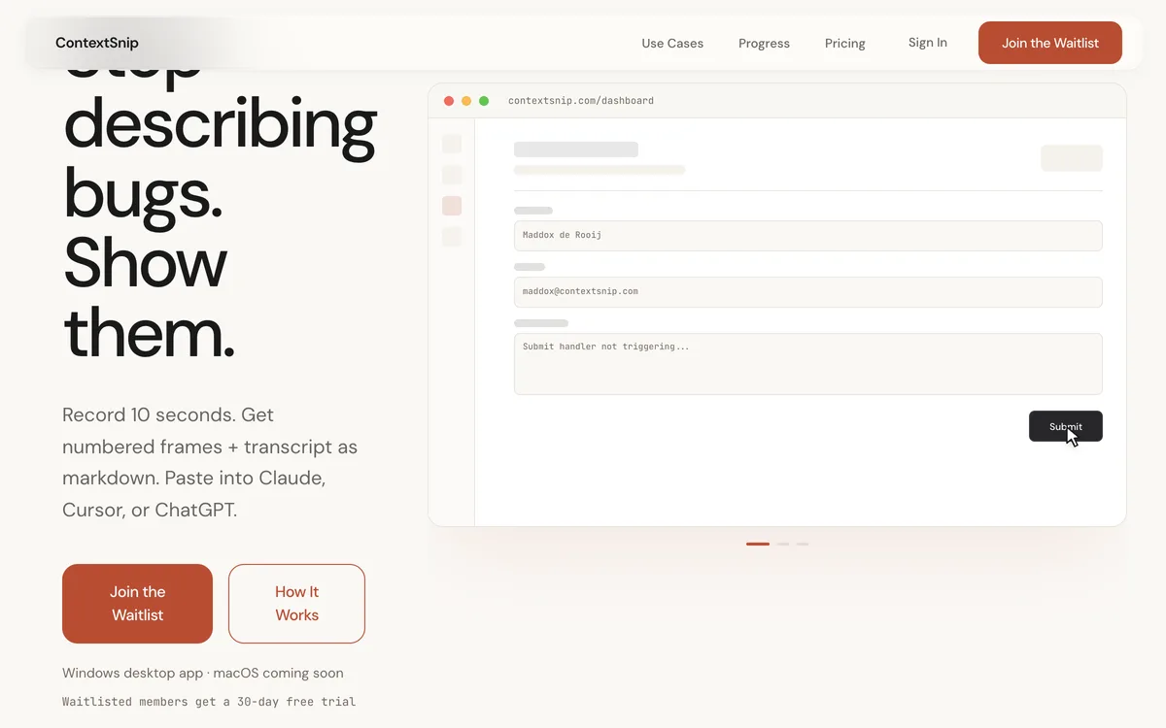Select the active orange carousel indicator
Viewport: 1166px width, 728px height.
758,544
